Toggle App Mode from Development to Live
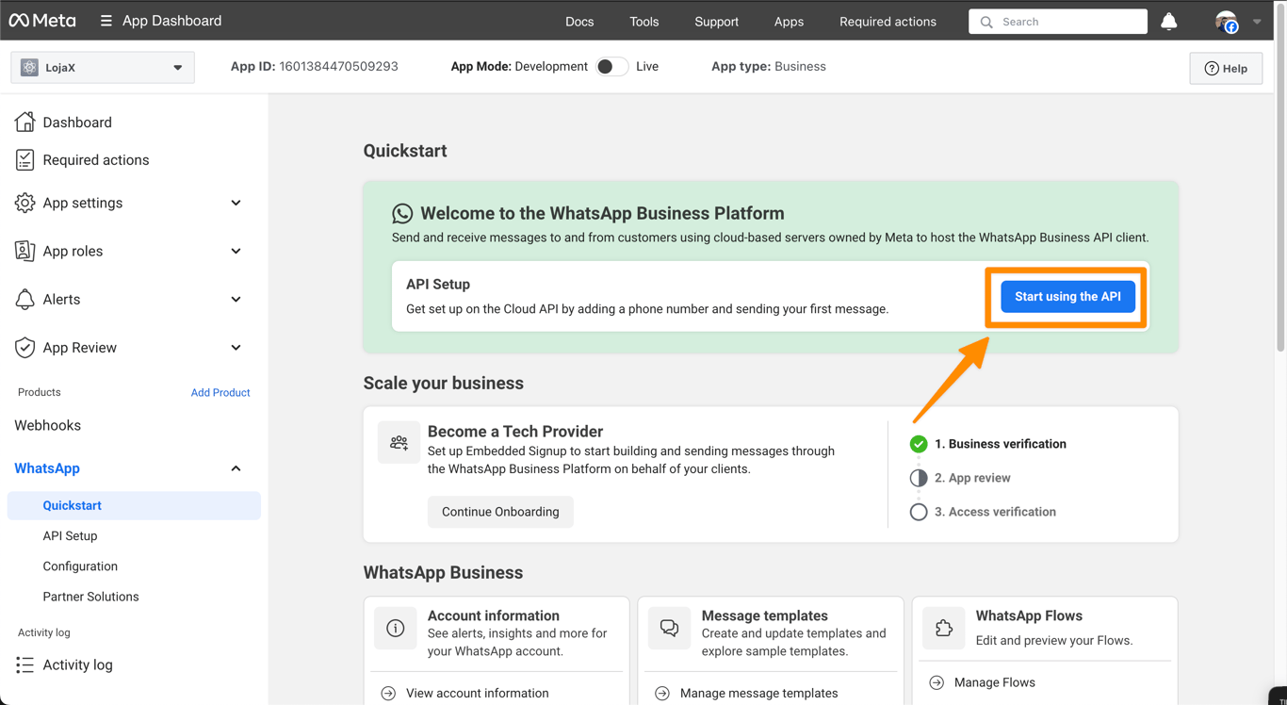Screen dimensions: 1287x705 611,67
